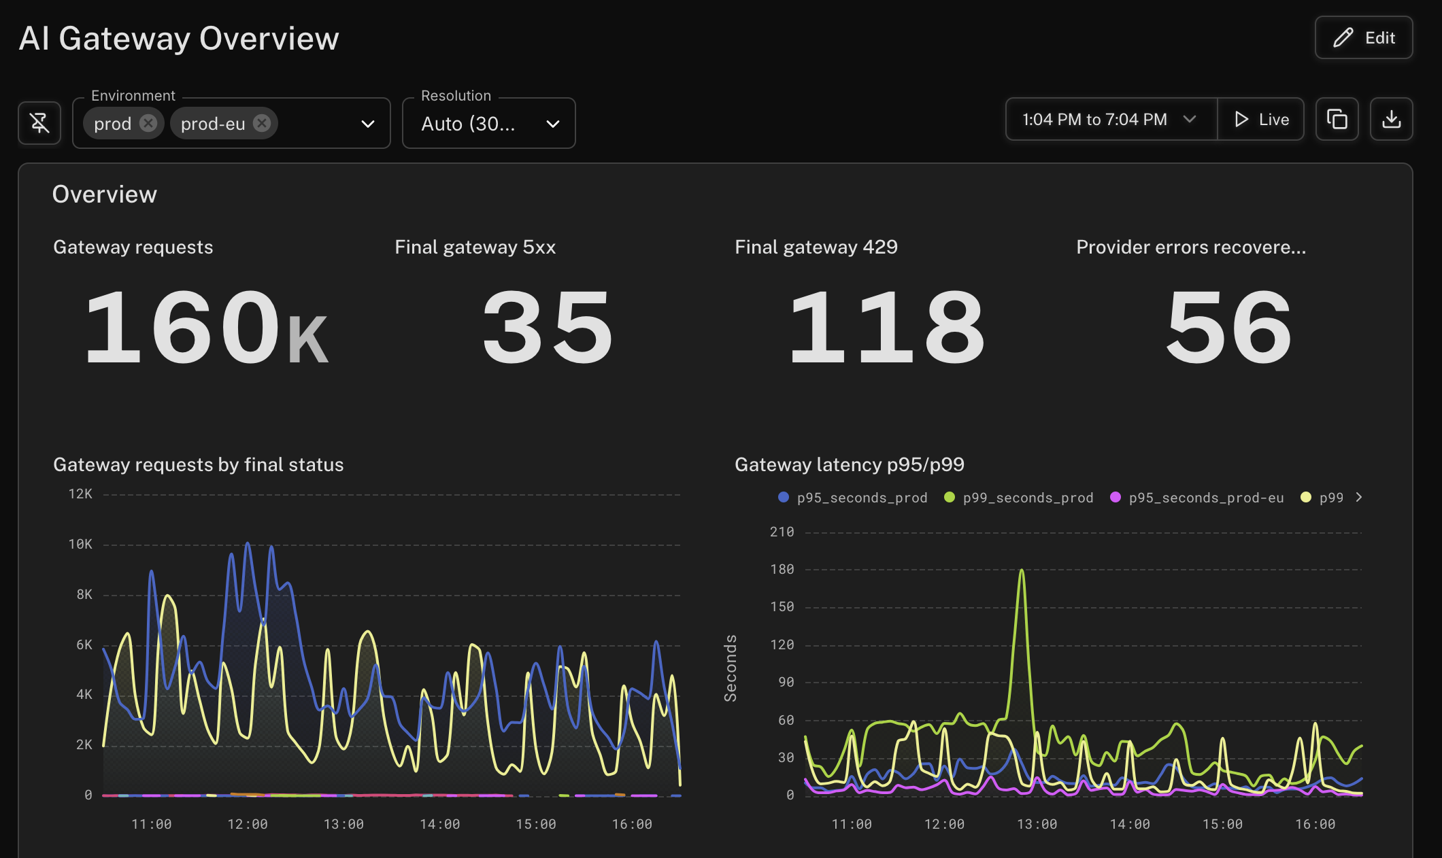Toggle p99_seconds_prod legend series

click(x=1018, y=498)
